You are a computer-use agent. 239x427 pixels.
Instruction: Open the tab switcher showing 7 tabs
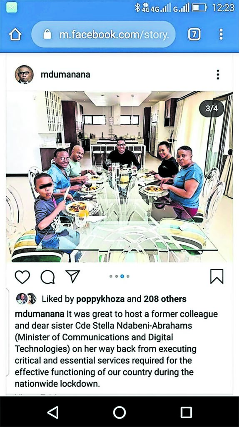(x=194, y=34)
